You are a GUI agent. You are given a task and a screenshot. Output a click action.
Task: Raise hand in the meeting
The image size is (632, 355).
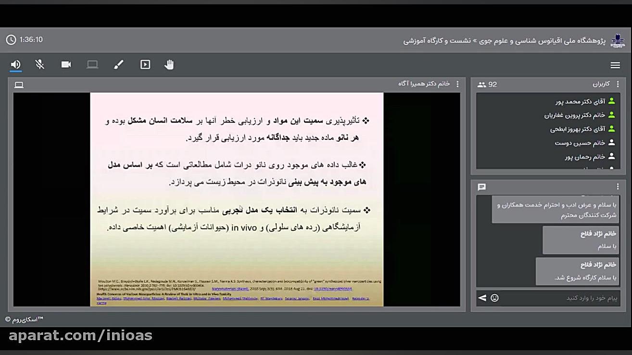pos(169,65)
